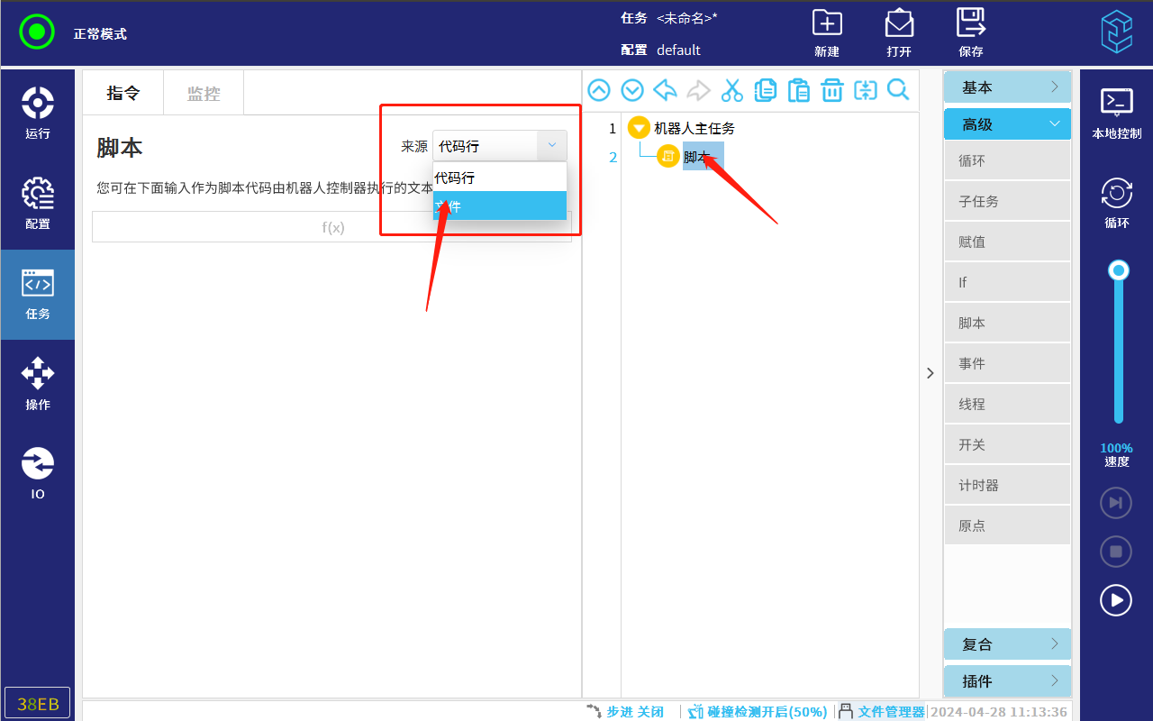Image resolution: width=1153 pixels, height=721 pixels.
Task: Toggle 碰撞检测 collision detection in status bar
Action: click(x=758, y=711)
